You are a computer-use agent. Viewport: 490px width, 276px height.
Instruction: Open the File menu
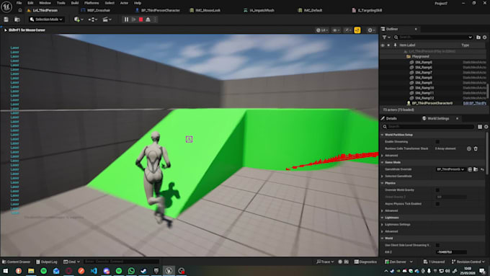(19, 3)
